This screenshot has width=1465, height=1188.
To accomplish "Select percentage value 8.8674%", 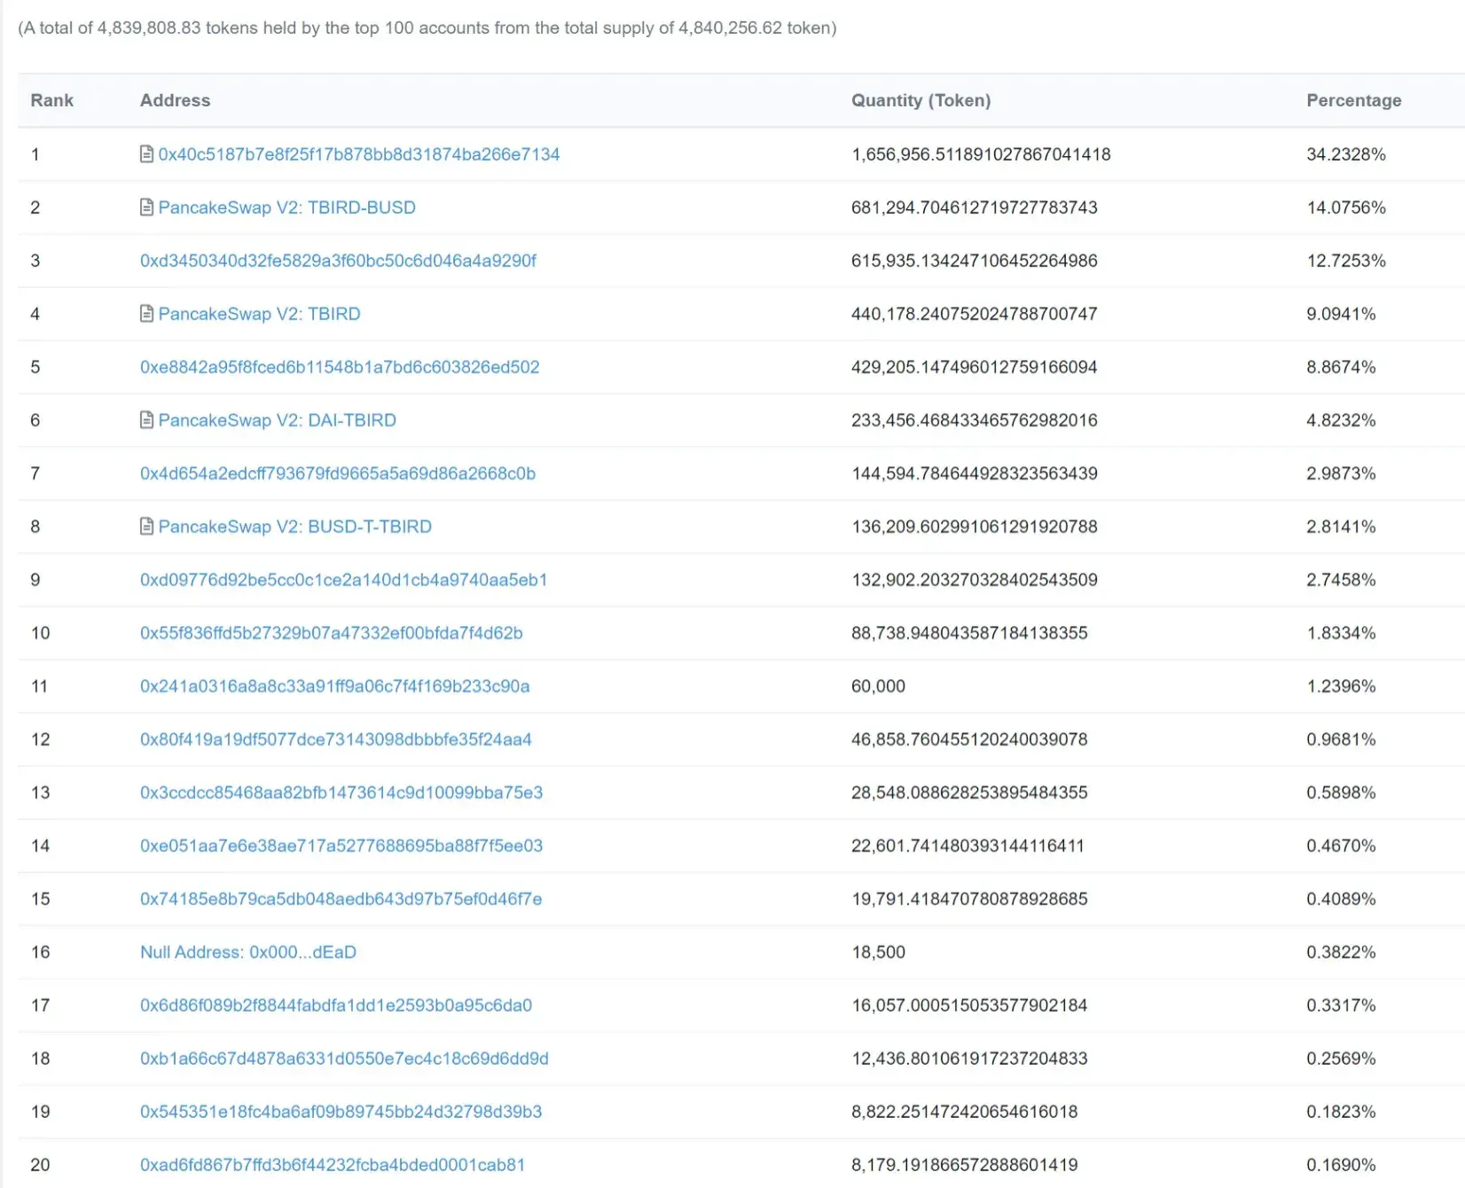I will [1341, 367].
